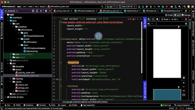Click the zoom to fit screen icon
Image resolution: width=195 pixels, height=110 pixels.
(x=184, y=95)
